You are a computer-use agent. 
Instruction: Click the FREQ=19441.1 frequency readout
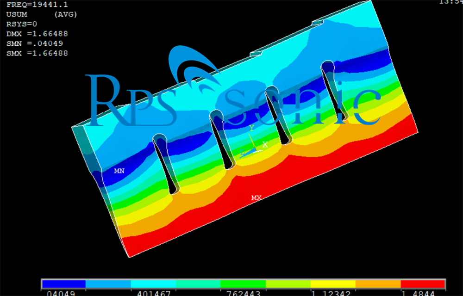(x=37, y=5)
